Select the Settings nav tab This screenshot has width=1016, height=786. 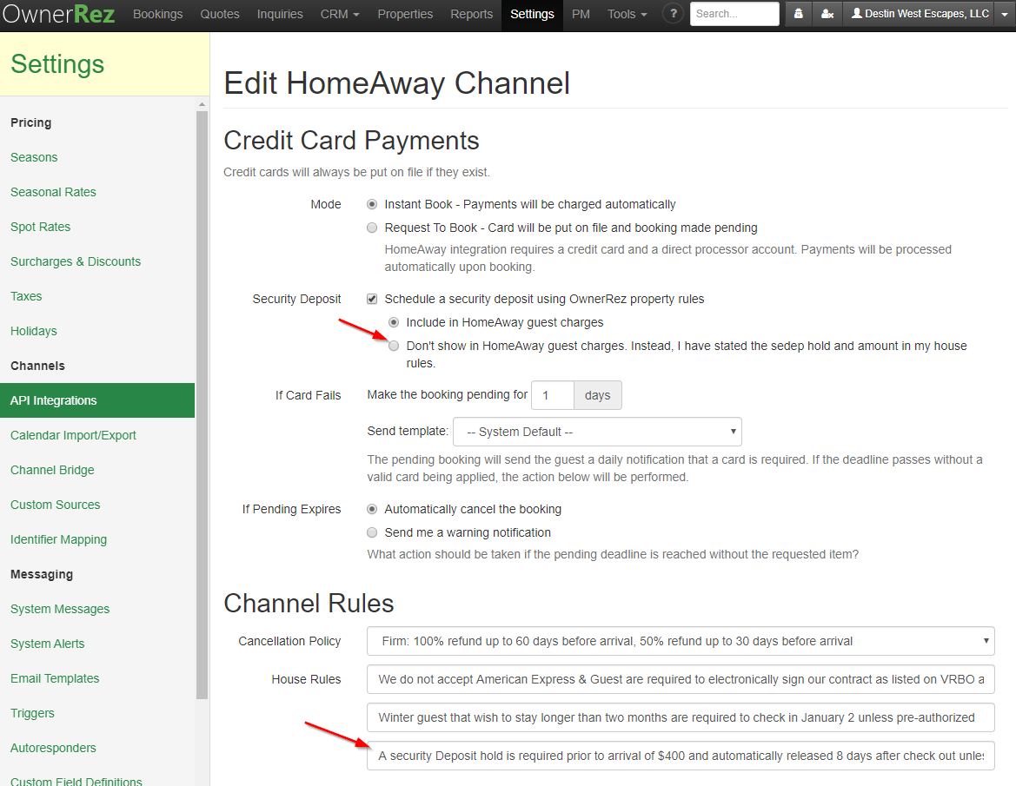pyautogui.click(x=532, y=14)
